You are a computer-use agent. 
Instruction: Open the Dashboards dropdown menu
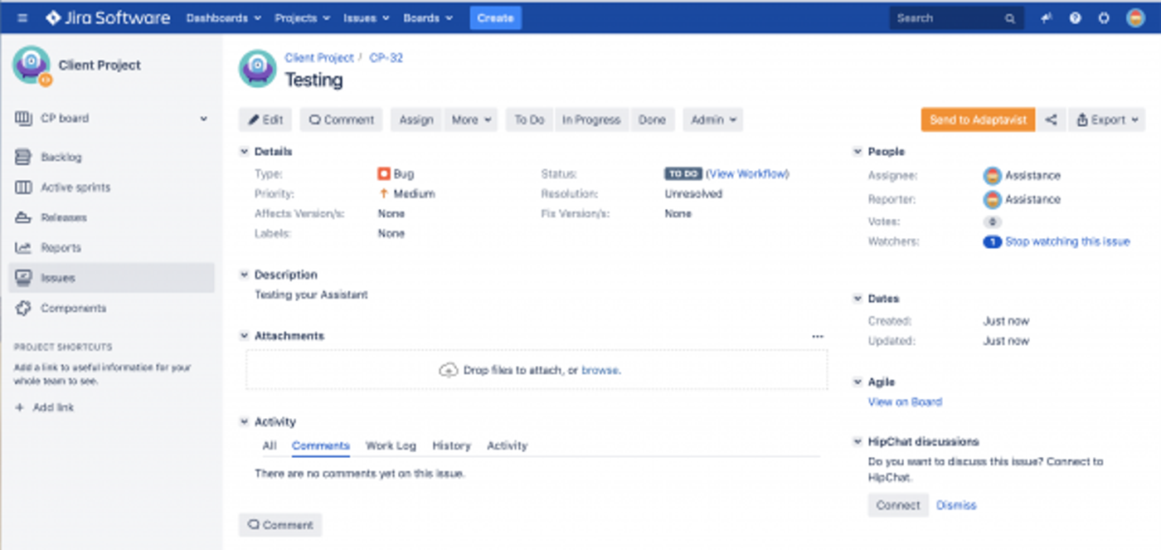223,17
